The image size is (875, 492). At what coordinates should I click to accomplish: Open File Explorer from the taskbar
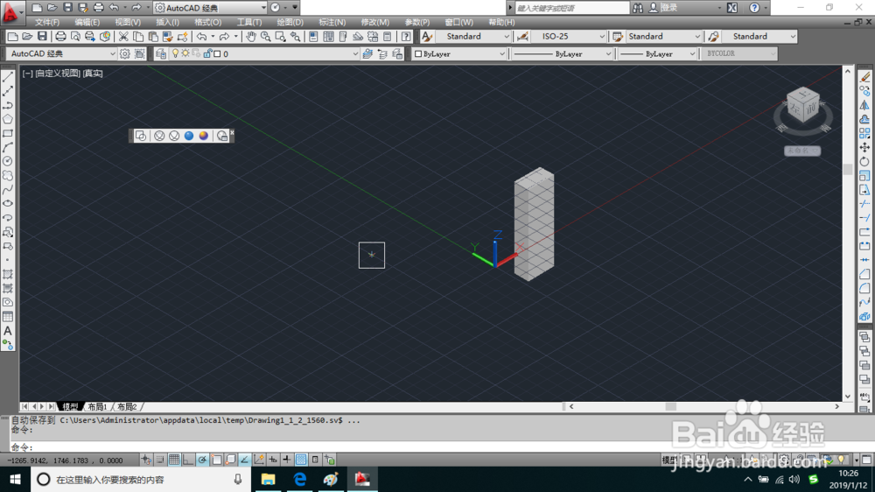(x=269, y=479)
